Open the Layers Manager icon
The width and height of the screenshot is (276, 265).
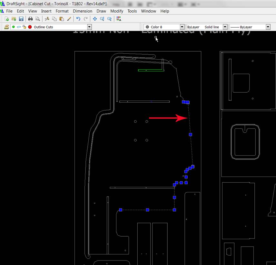pos(6,27)
